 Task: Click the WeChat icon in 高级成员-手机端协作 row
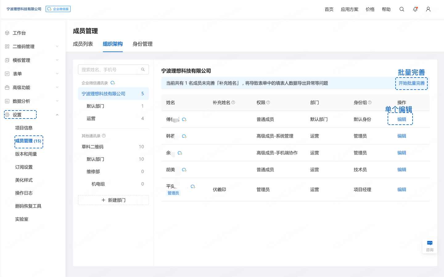tap(180, 153)
